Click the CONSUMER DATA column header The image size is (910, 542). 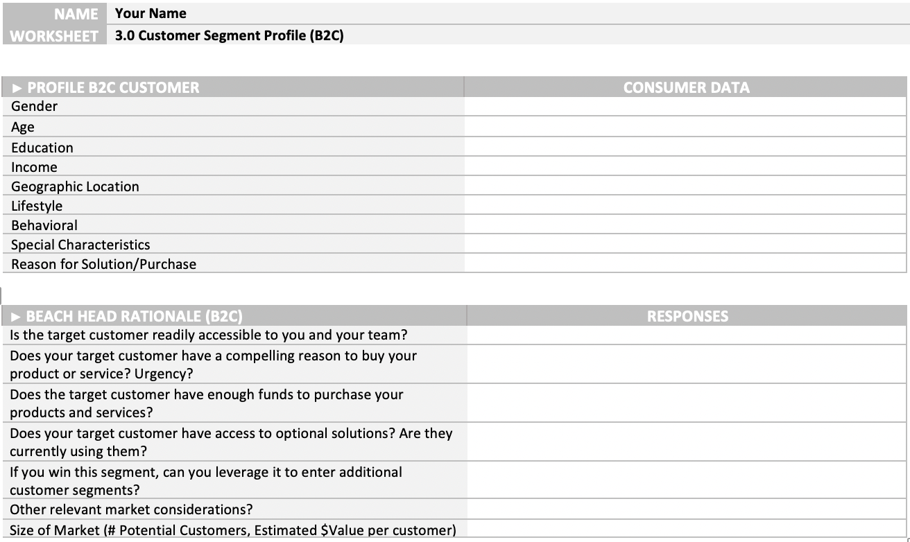pos(685,87)
